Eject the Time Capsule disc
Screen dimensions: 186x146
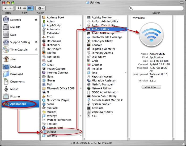36,49
